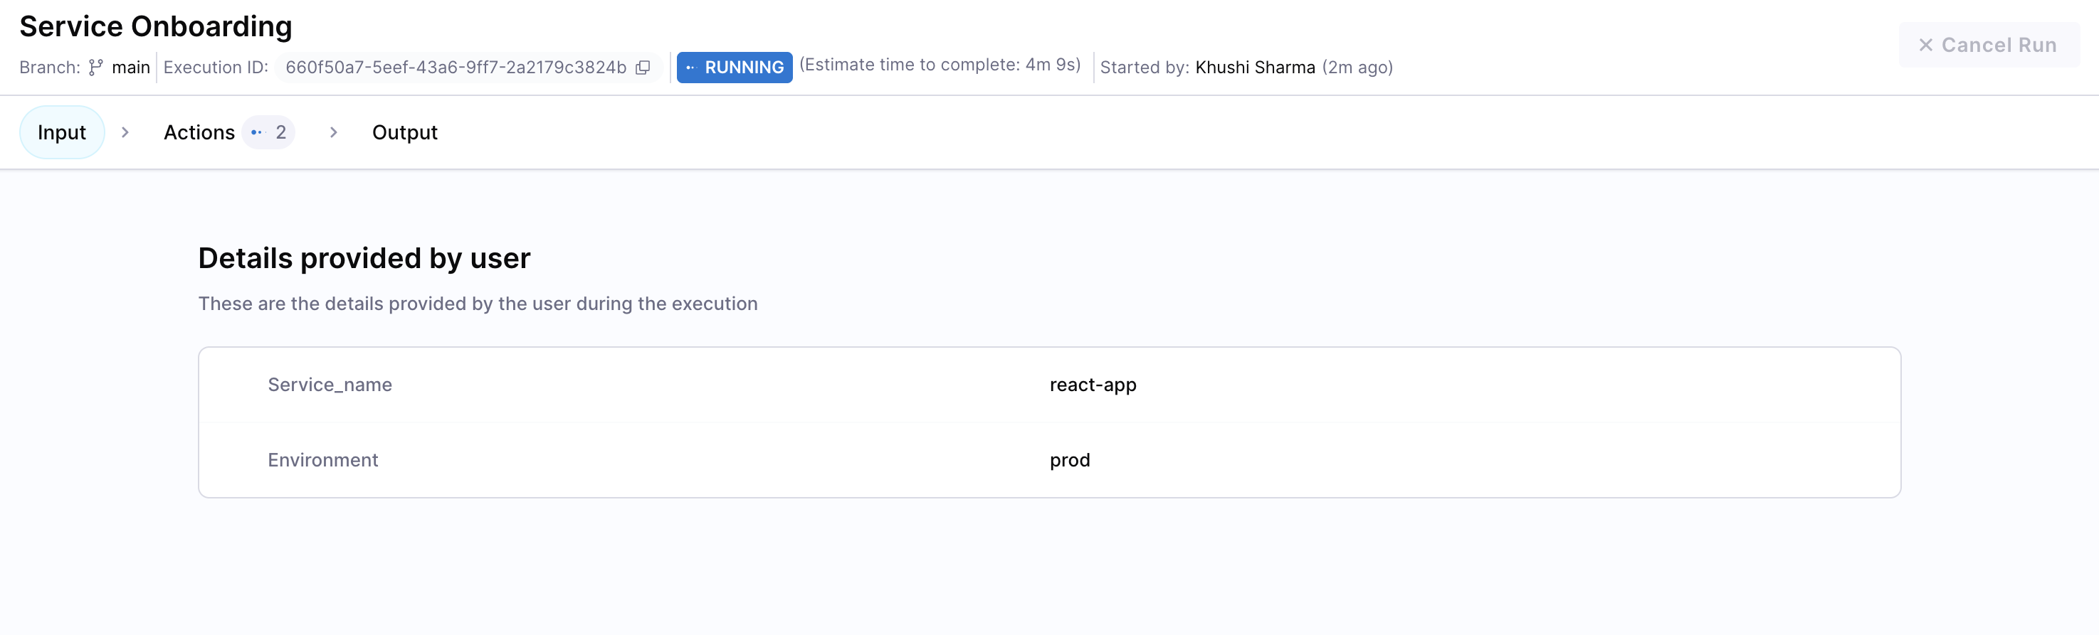
Task: Click the main branch name
Action: pos(131,68)
